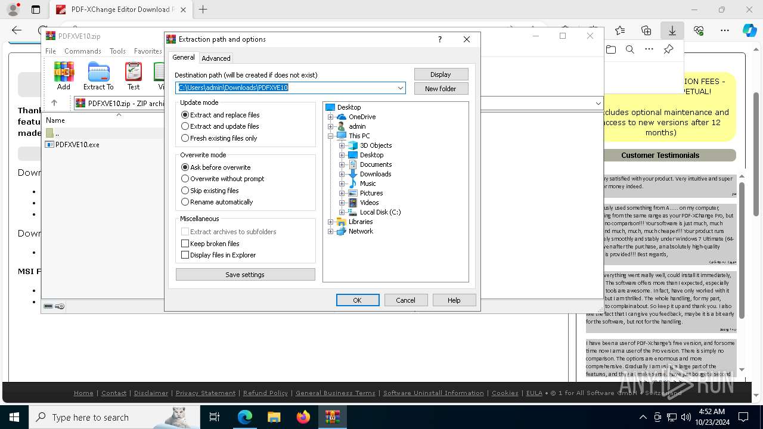Collapse the This PC tree node

point(330,136)
